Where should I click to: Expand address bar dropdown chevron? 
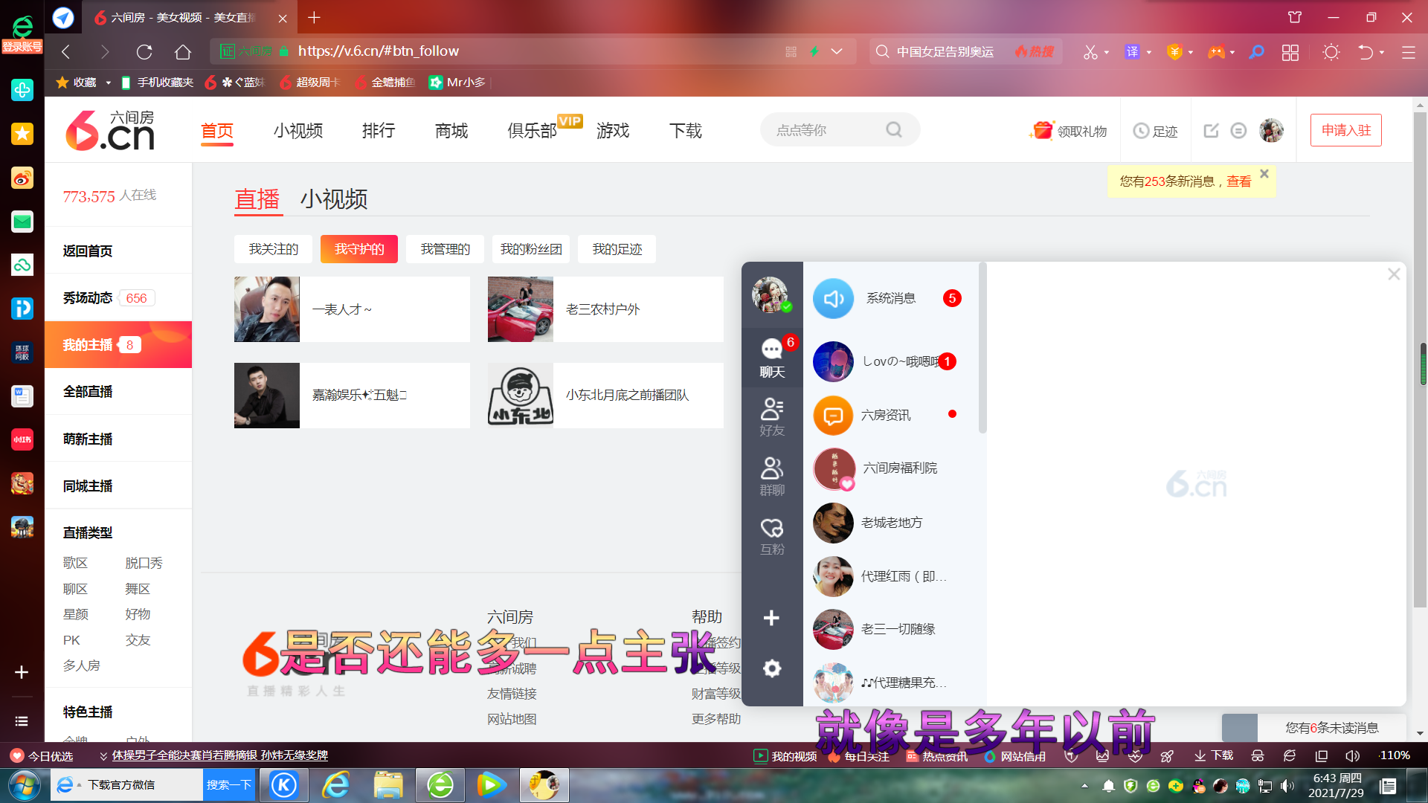click(x=837, y=51)
